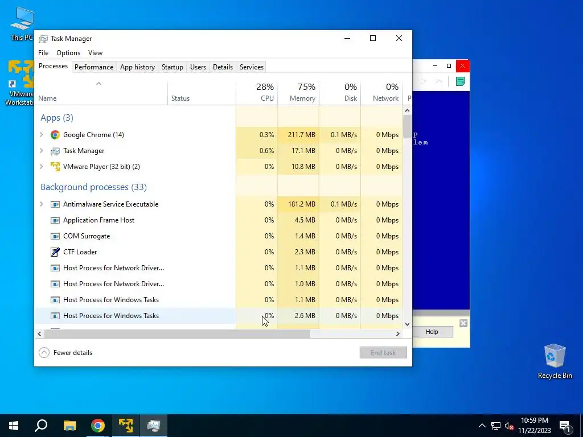The height and width of the screenshot is (437, 583).
Task: Click the horizontal scrollbar left arrow
Action: [39, 333]
